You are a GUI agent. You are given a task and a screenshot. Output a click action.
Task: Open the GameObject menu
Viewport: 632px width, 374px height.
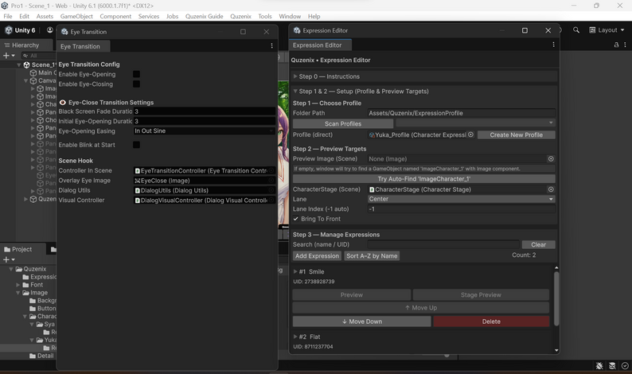click(76, 16)
